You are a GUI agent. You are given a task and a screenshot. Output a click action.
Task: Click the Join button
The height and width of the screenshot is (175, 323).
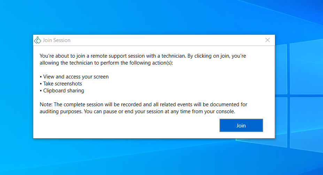pyautogui.click(x=241, y=125)
